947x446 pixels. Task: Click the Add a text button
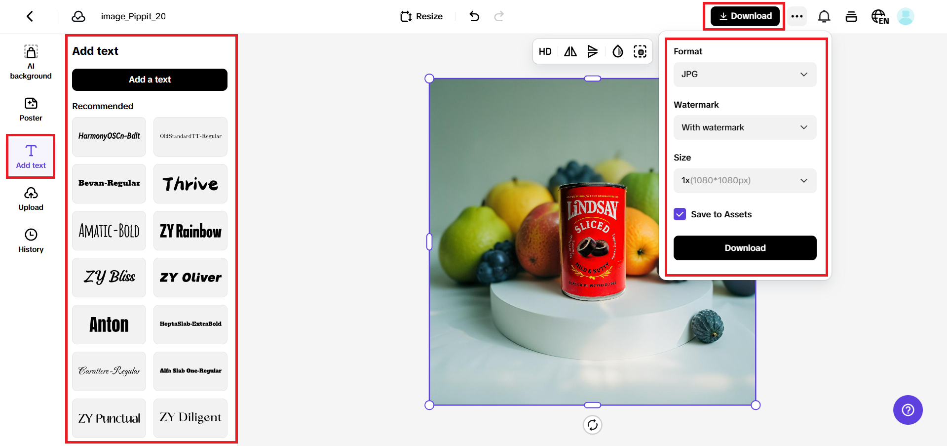[150, 80]
